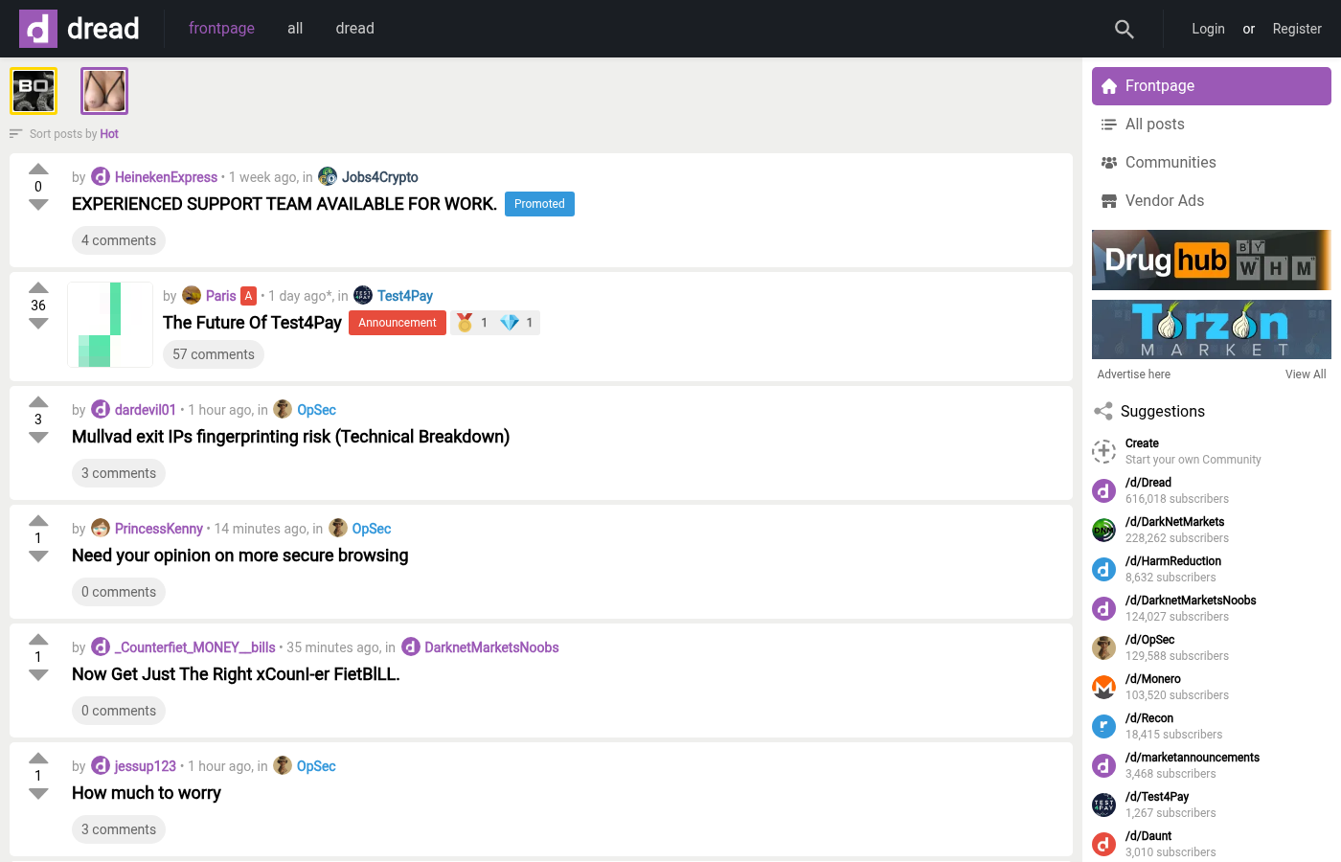Click the yellow-bordered BO community thumbnail

point(34,91)
